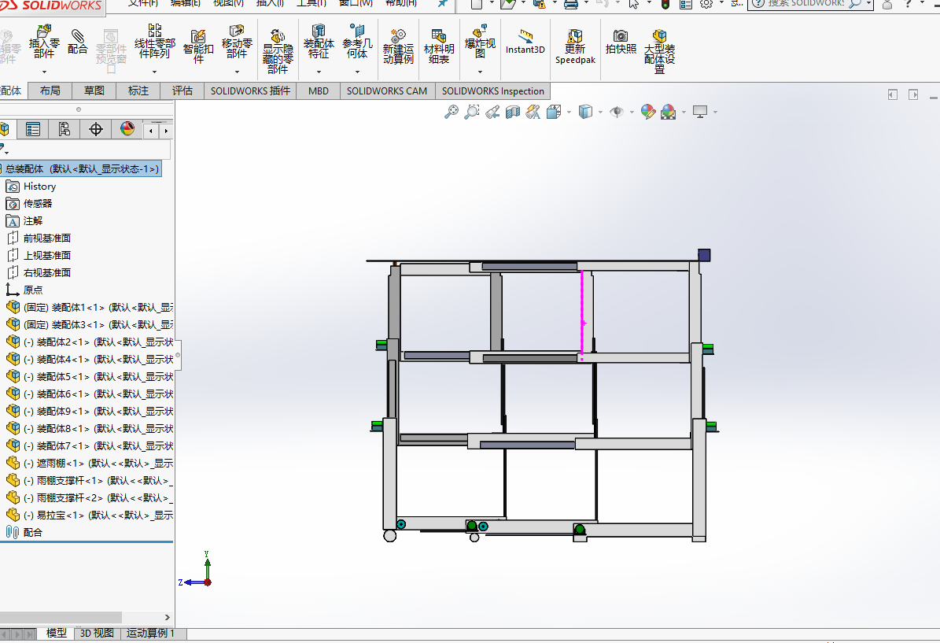
Task: Click Linear Component Pattern (线性零部件阵列)
Action: tap(155, 42)
